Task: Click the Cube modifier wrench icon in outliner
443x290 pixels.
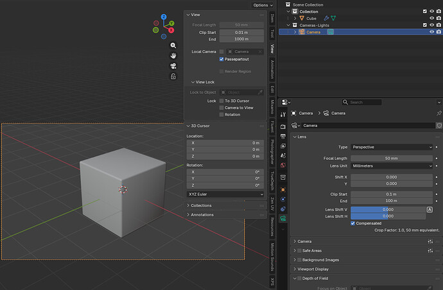Action: click(326, 19)
